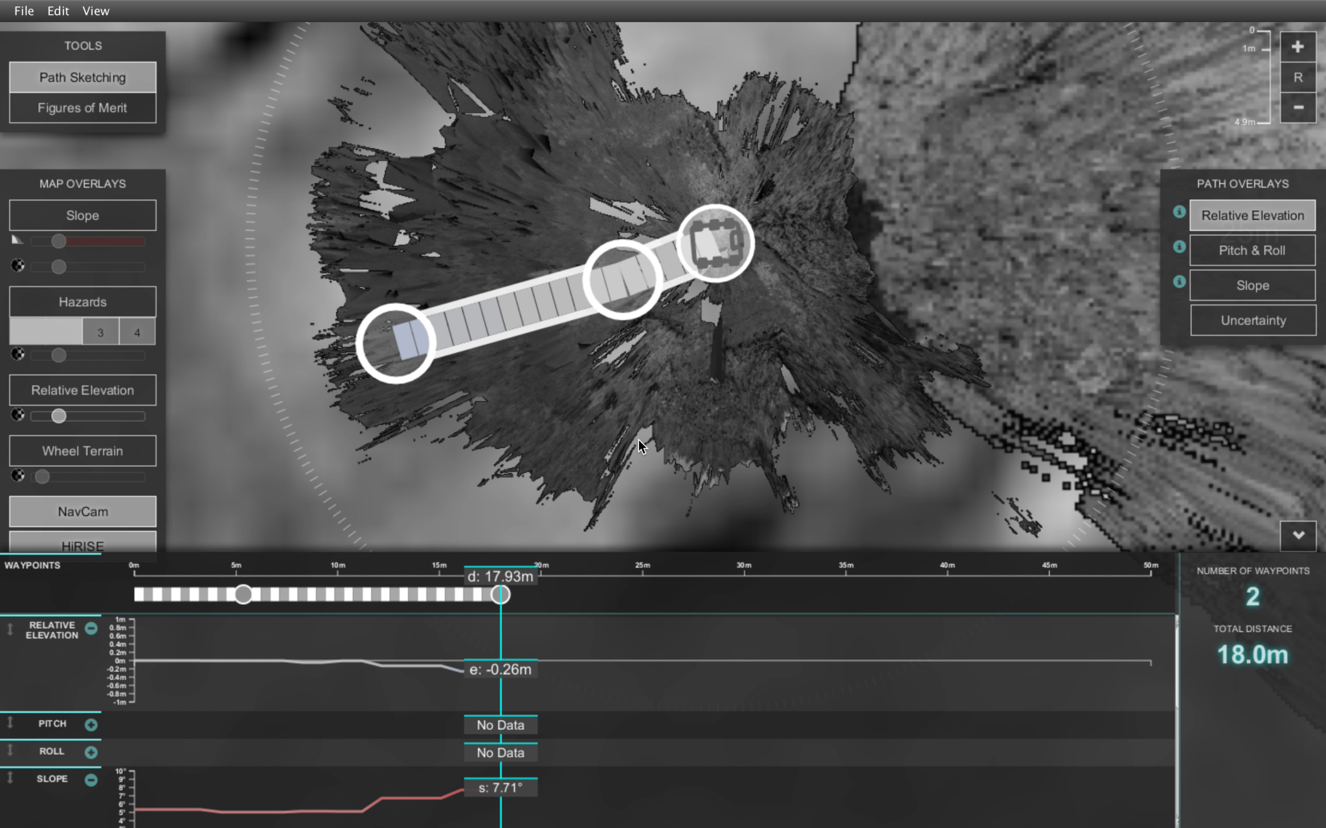Click the slope angle wedge icon
Screen dimensions: 1326x828
(17, 240)
